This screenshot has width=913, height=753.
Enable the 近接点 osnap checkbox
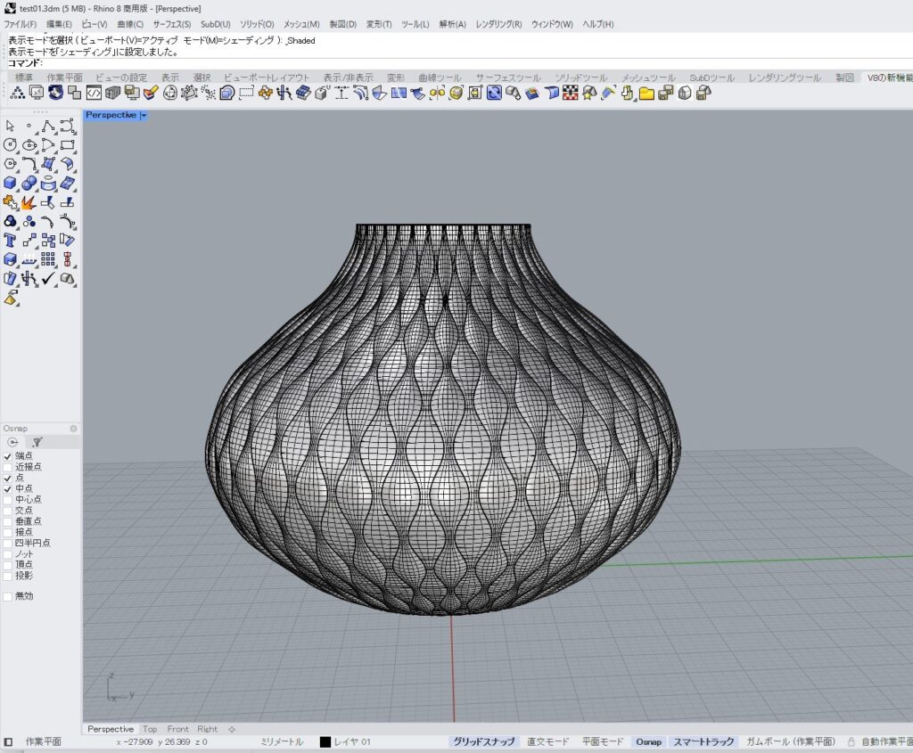point(8,467)
